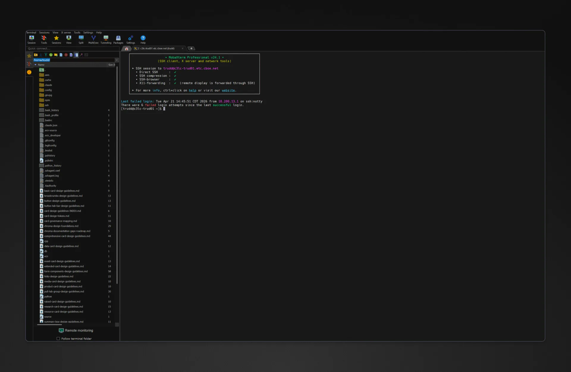Open the X server menu
571x372 pixels.
point(66,33)
